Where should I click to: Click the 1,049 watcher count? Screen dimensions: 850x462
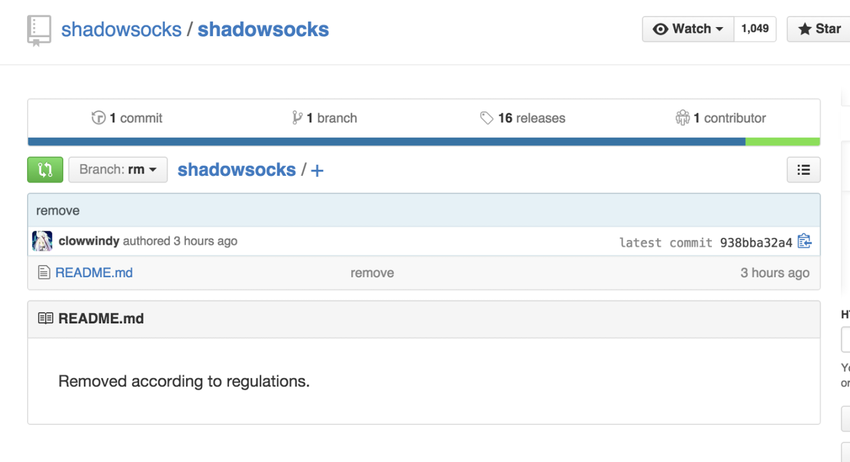[x=755, y=28]
